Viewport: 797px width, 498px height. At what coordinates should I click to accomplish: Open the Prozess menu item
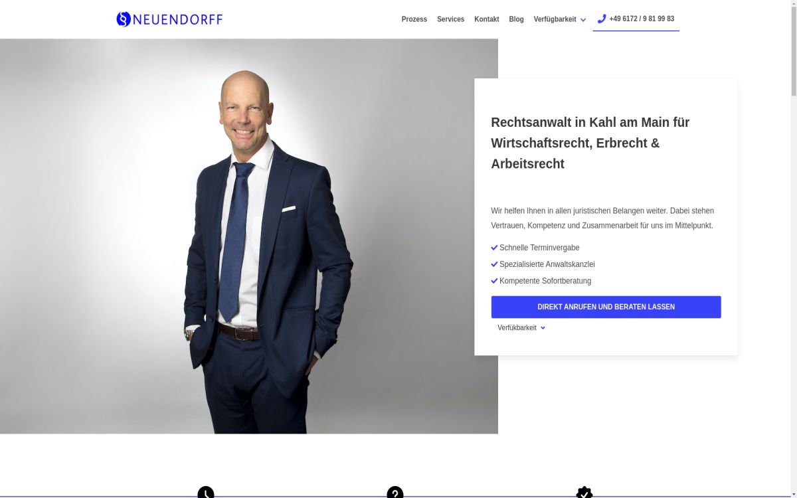click(414, 19)
